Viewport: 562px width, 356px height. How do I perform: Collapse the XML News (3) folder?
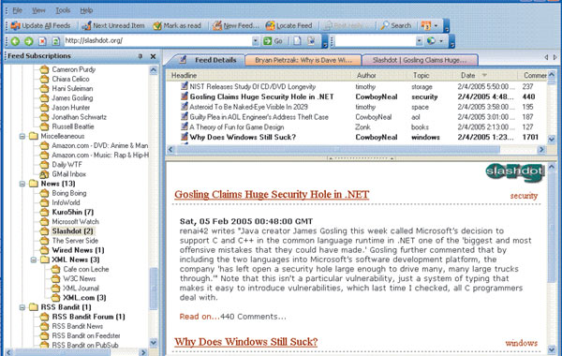(34, 260)
